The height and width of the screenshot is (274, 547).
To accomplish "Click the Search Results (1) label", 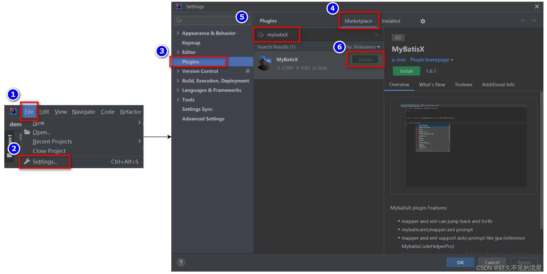I will pos(276,47).
